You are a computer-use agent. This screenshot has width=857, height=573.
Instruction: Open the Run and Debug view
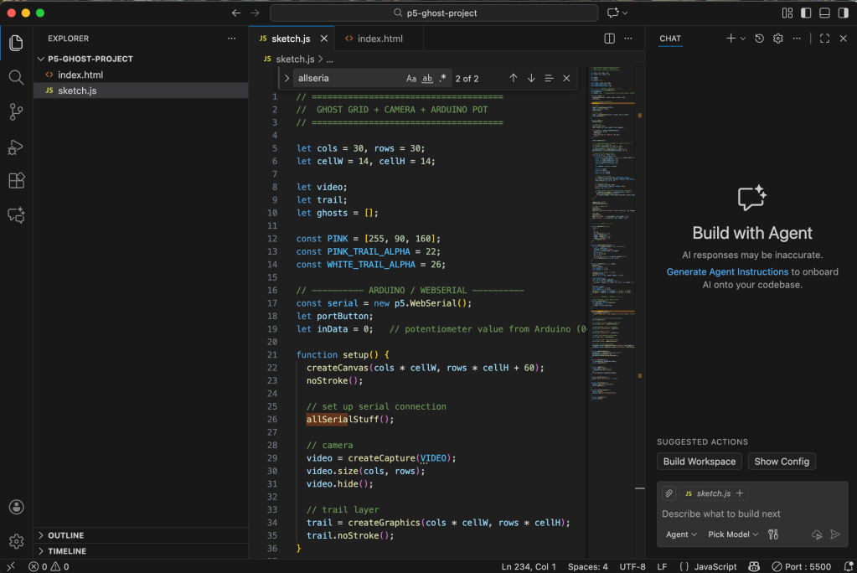click(16, 147)
